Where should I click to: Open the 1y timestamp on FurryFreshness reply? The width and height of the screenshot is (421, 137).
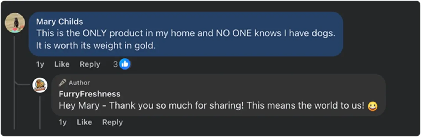63,122
